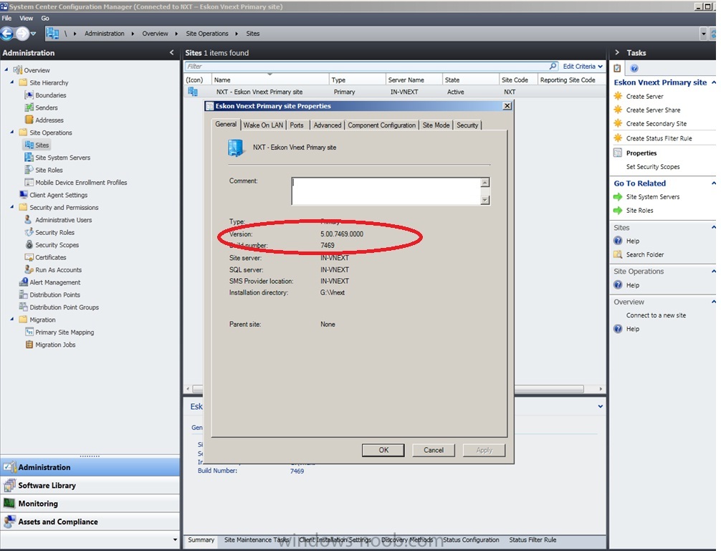
Task: Click the Distribution Points icon
Action: pyautogui.click(x=24, y=294)
